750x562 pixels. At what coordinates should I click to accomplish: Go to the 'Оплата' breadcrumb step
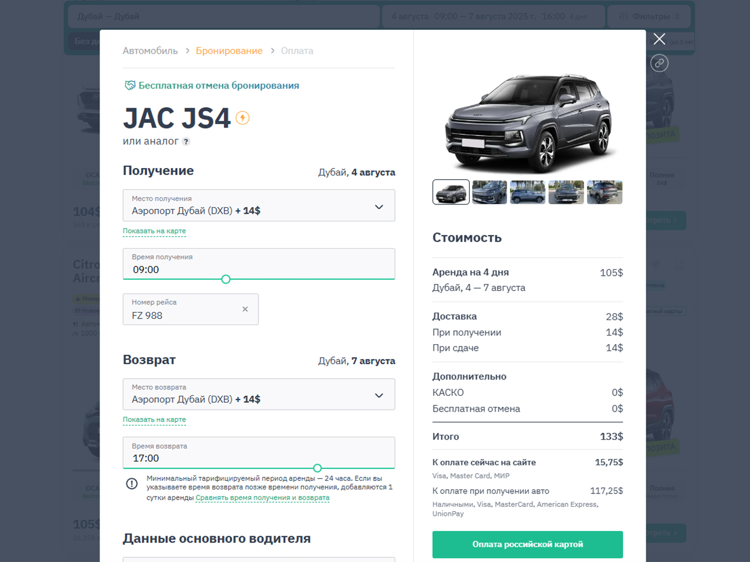click(x=297, y=51)
